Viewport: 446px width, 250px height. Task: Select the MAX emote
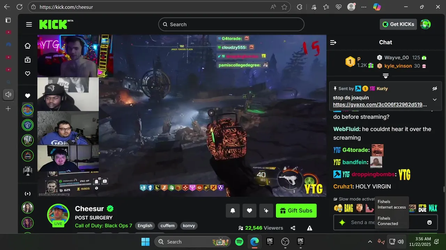coord(433,208)
